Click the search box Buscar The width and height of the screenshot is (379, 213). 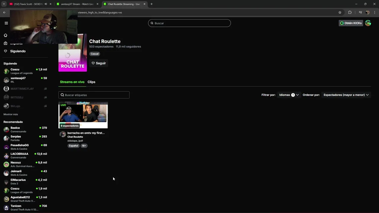pos(189,23)
